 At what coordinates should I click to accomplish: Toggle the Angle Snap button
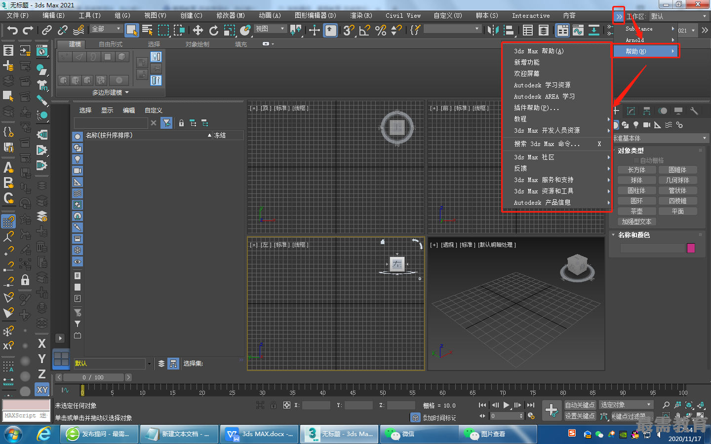click(365, 31)
